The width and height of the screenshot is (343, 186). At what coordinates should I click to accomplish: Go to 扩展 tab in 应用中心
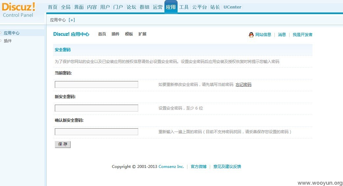142,34
